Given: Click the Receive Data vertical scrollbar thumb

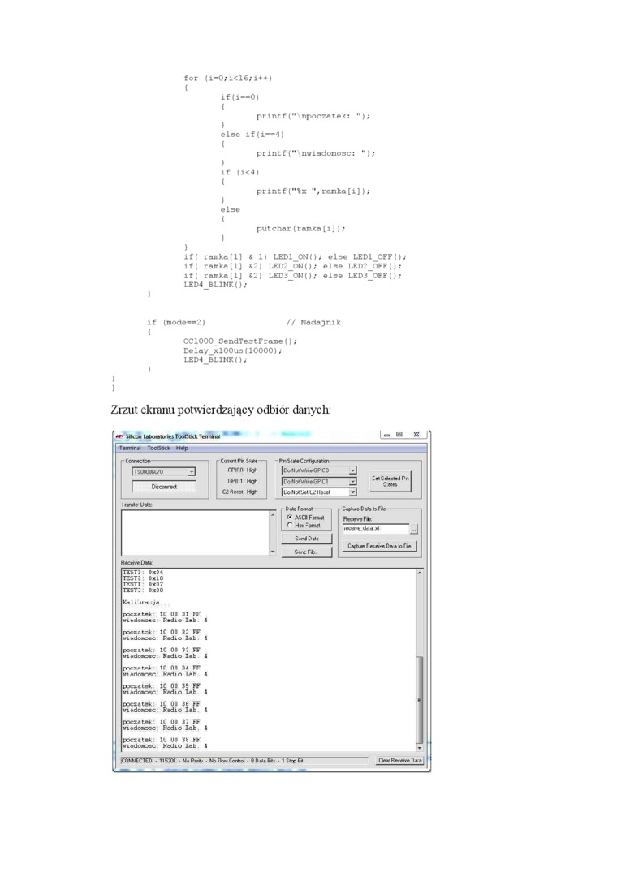Looking at the screenshot, I should [x=419, y=698].
